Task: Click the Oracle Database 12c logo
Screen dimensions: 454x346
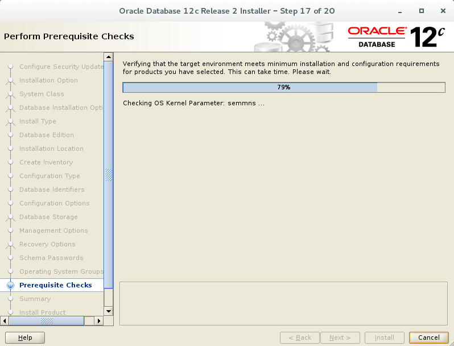Action: pos(397,37)
